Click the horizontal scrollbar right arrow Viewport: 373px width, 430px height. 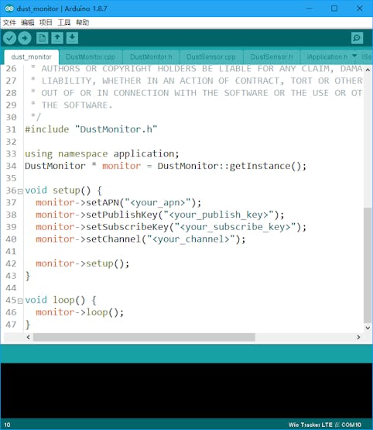(358, 337)
